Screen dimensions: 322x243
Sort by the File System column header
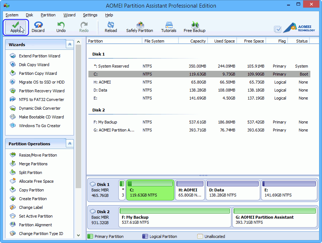pos(160,41)
